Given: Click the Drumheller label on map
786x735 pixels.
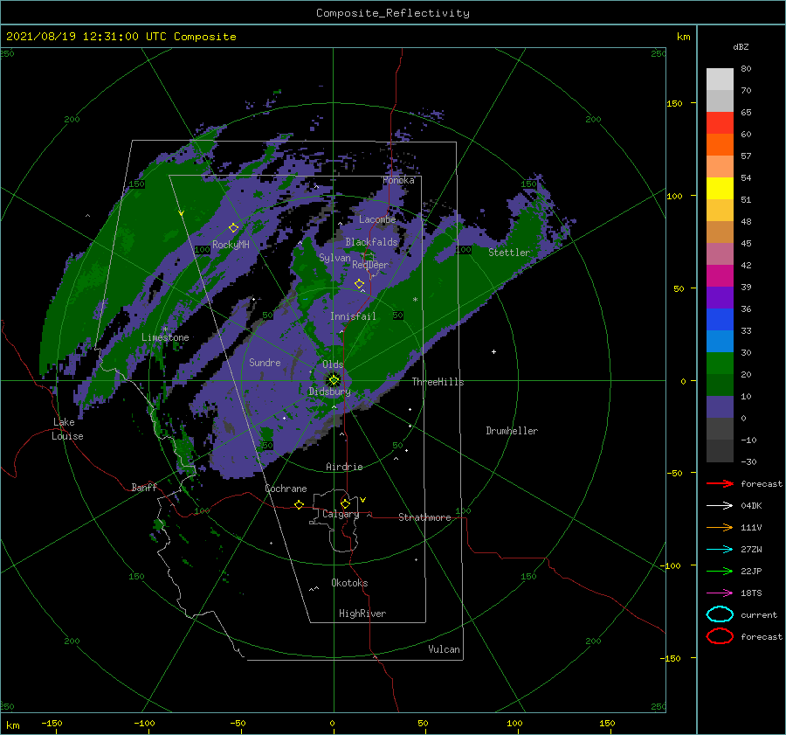Looking at the screenshot, I should [512, 431].
